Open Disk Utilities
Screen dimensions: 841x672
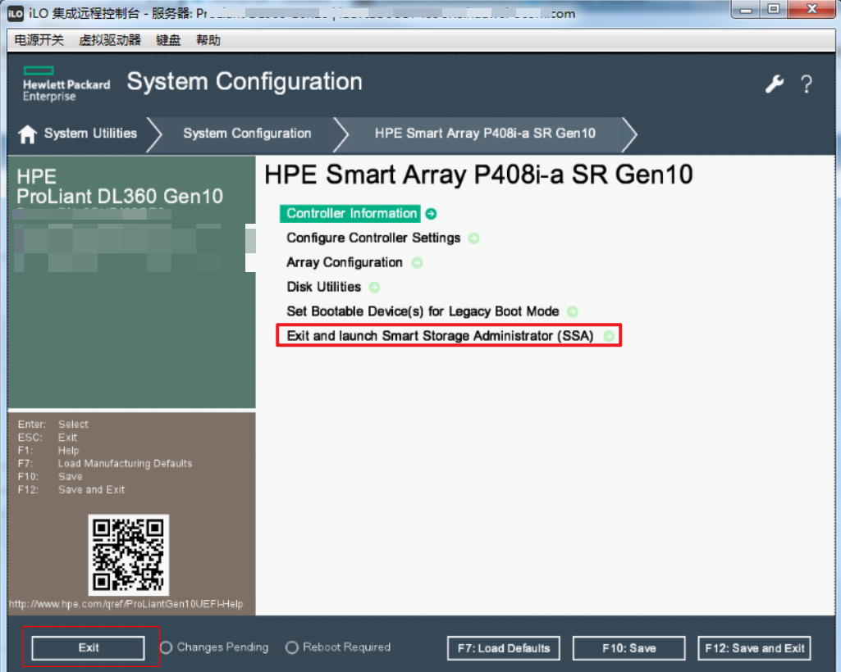click(x=323, y=287)
